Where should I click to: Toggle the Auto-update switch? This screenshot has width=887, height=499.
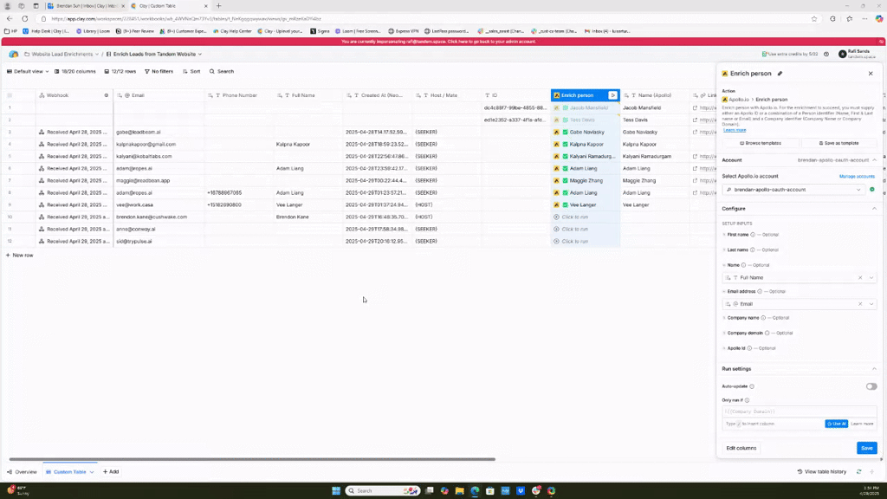[x=871, y=386]
